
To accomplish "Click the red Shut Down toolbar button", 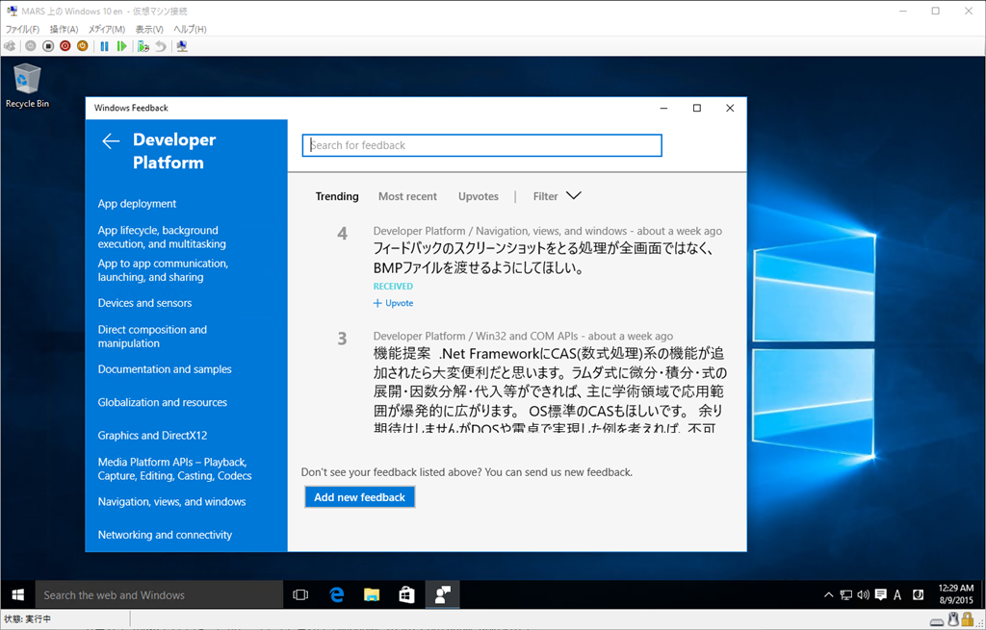I will point(65,46).
